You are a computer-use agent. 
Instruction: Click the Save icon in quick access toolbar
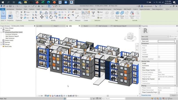pos(10,6)
